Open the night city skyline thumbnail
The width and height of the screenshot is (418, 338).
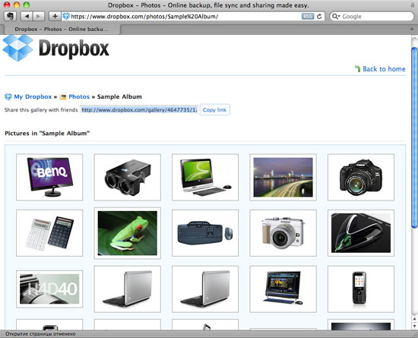click(x=283, y=177)
